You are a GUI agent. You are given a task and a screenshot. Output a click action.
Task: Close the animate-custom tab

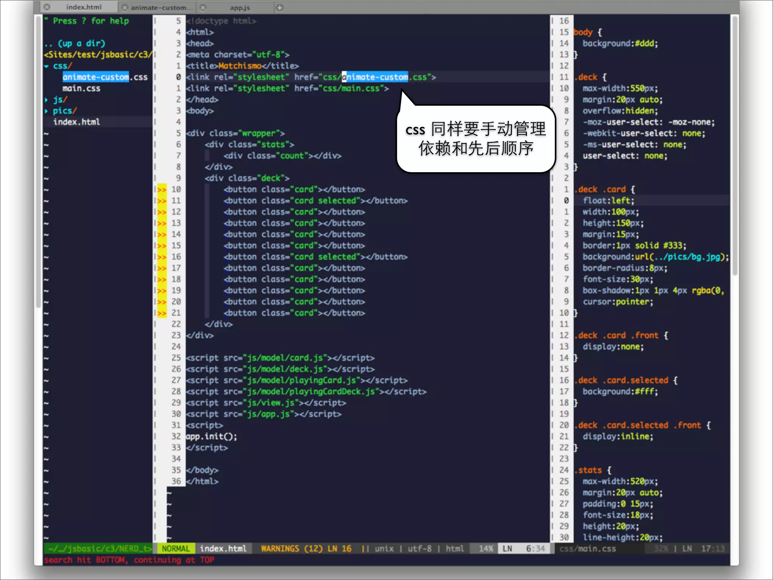tap(125, 8)
